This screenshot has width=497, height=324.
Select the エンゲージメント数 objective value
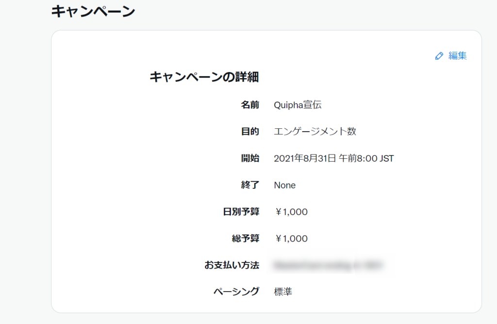315,131
